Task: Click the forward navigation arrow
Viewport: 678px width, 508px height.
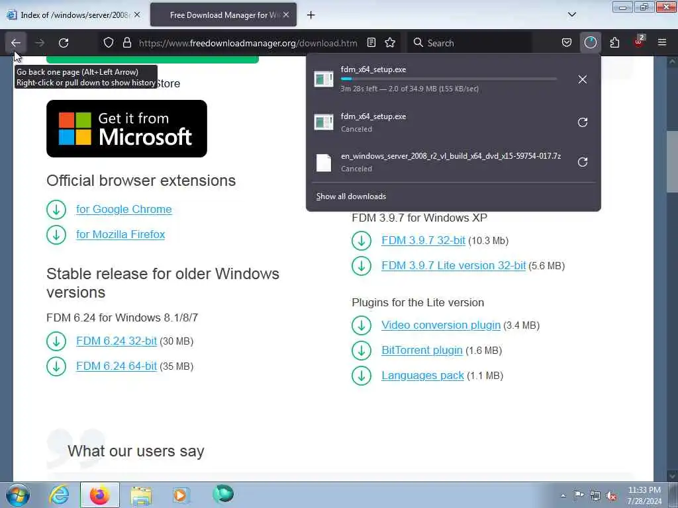Action: tap(40, 43)
